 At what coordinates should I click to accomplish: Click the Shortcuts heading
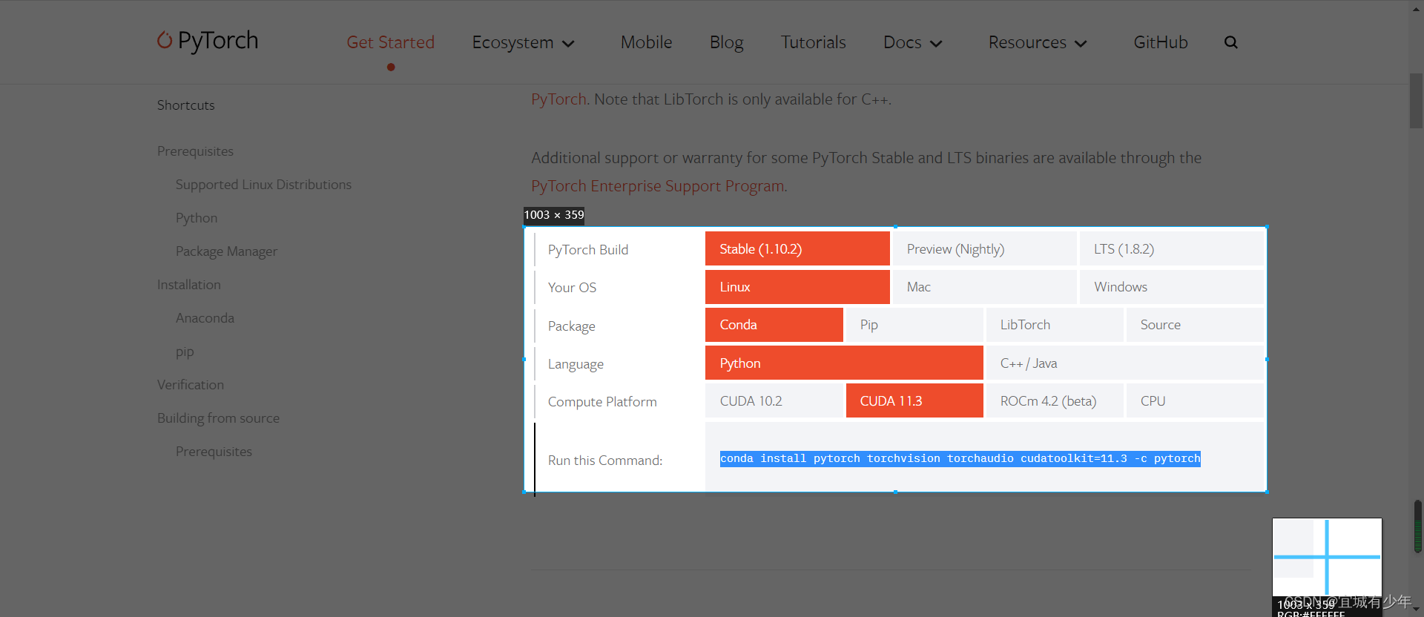coord(185,105)
